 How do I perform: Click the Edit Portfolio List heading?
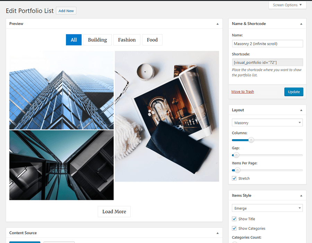[30, 11]
